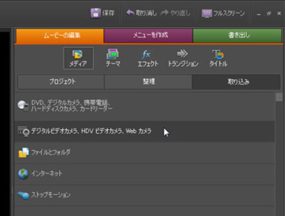285x216 pixels.
Task: Click the Save (保存) floppy disk icon
Action: click(96, 13)
